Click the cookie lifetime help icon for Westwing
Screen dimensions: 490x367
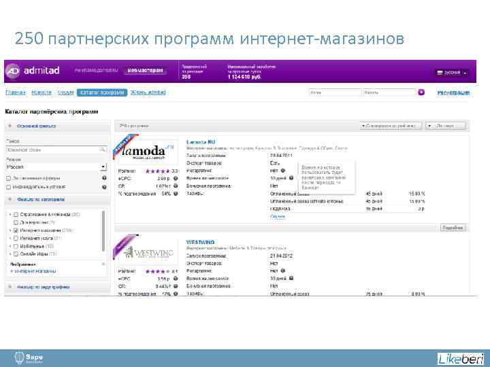291,278
